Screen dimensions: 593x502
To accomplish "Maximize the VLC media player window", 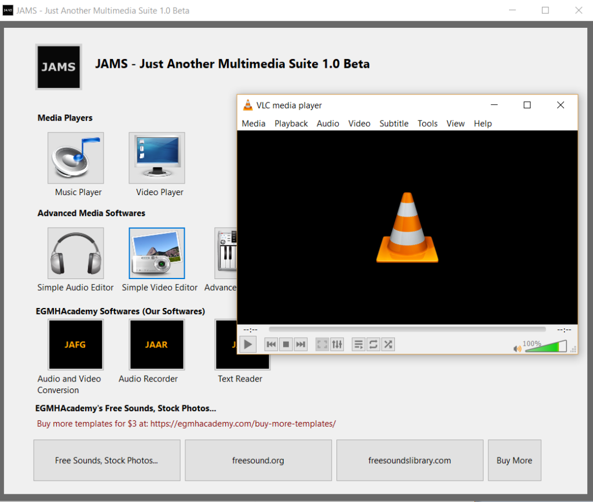I will point(527,105).
